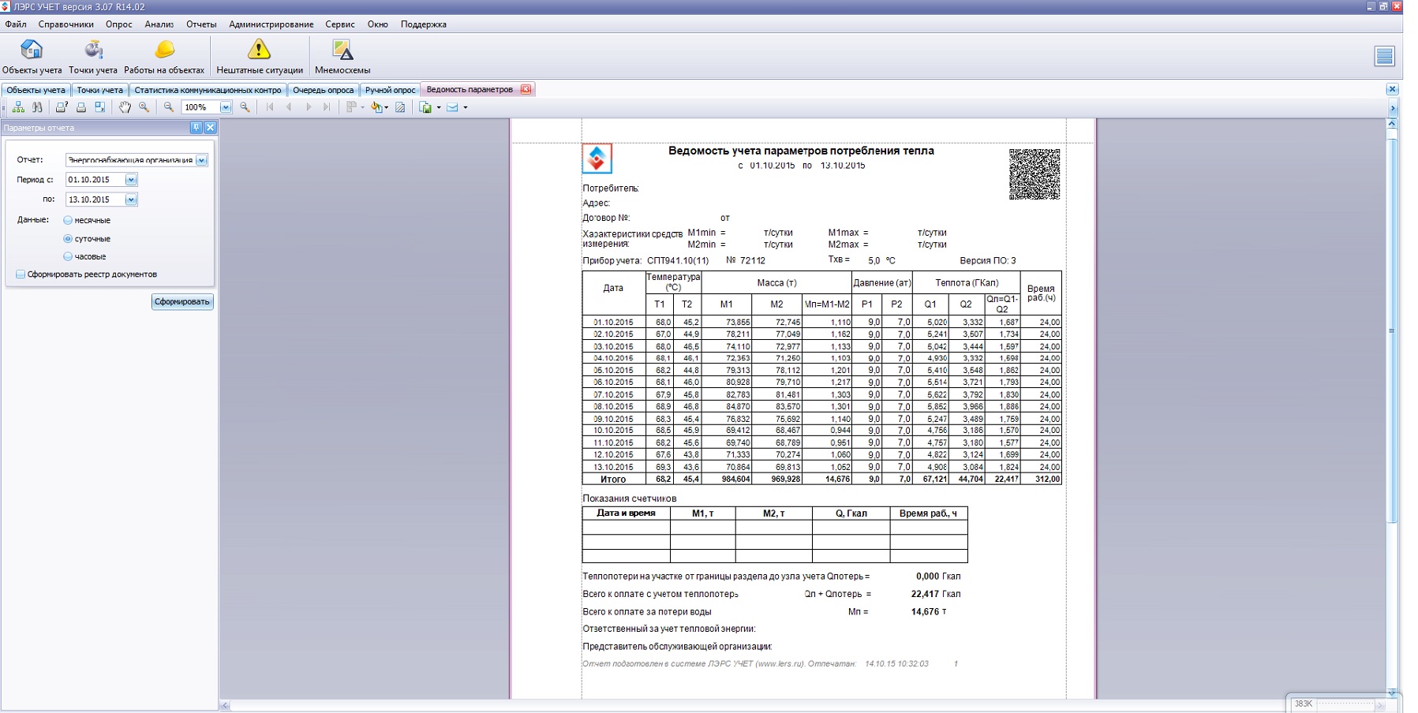Viewport: 1418px width, 713px height.
Task: Open the binoculars search tool
Action: (37, 107)
